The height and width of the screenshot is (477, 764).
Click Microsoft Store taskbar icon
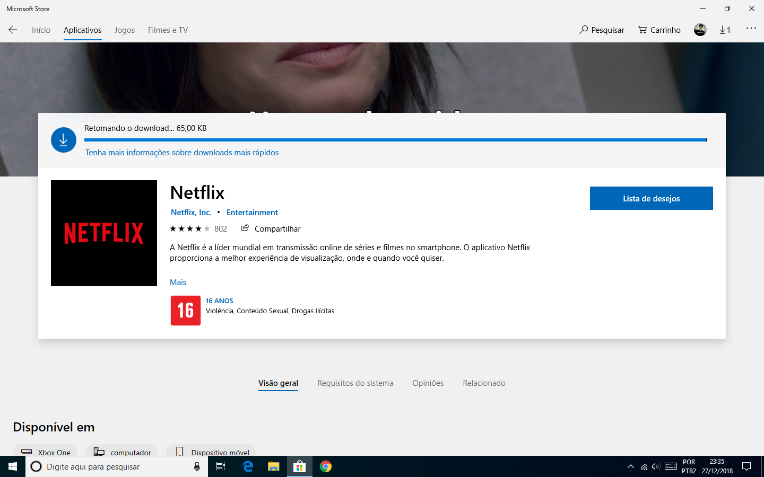pyautogui.click(x=300, y=466)
